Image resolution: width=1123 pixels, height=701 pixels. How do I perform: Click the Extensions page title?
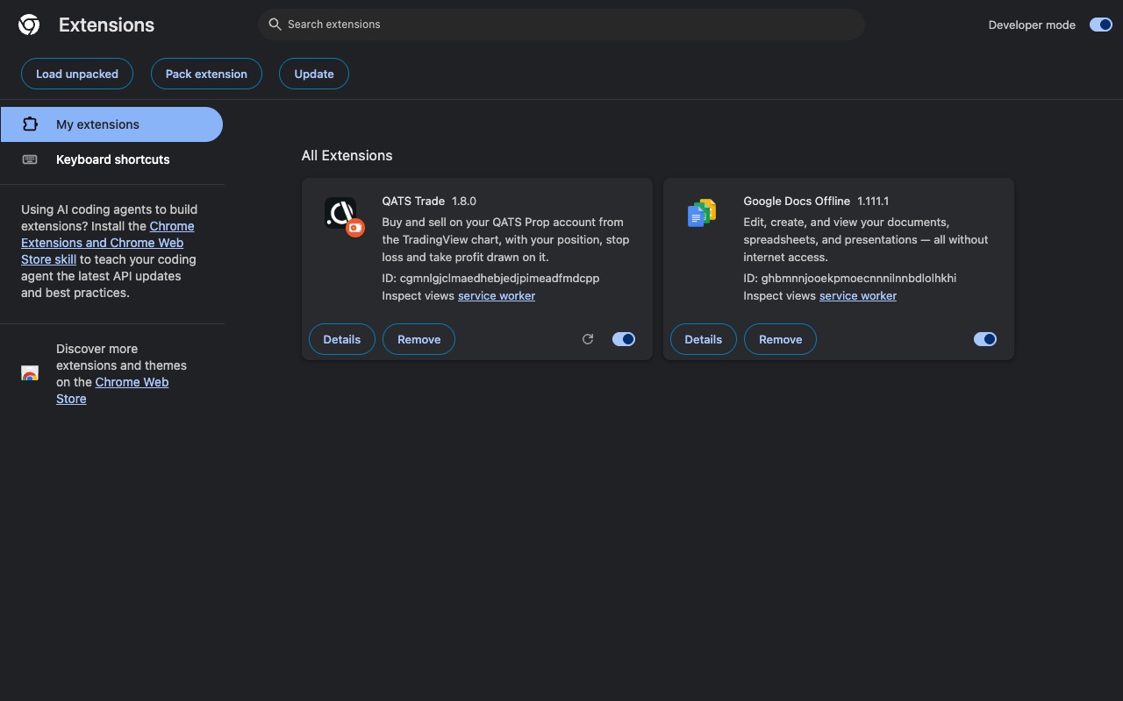pos(106,25)
